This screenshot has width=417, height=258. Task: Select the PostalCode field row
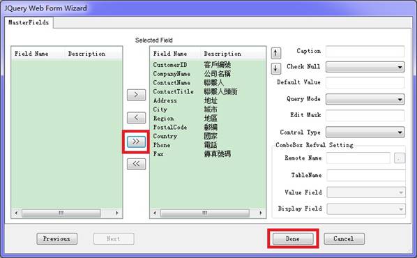208,127
